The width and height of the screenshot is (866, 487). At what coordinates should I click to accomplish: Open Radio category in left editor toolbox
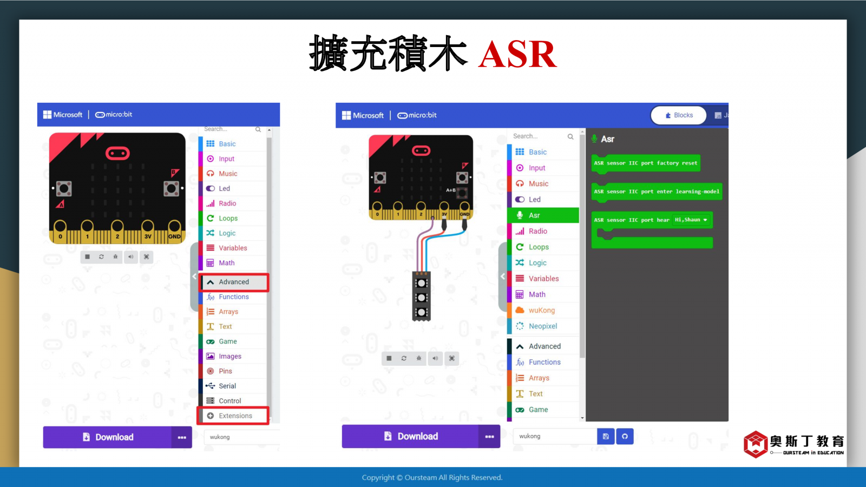233,203
